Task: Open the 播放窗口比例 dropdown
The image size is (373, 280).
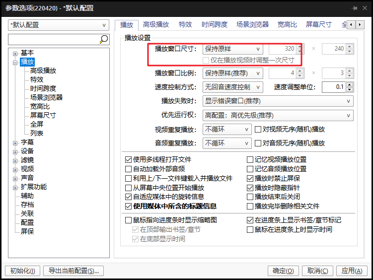Action: 232,73
